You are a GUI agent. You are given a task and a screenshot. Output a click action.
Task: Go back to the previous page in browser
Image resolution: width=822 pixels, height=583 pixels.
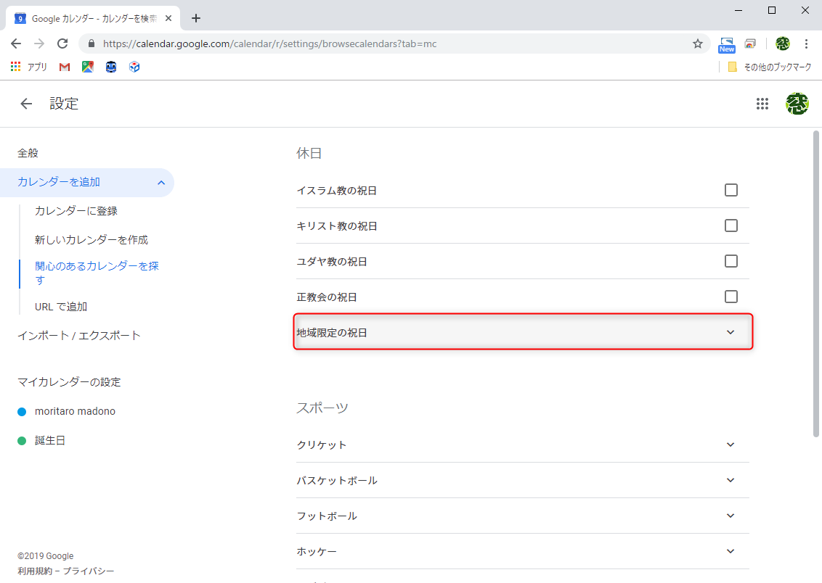[x=16, y=44]
